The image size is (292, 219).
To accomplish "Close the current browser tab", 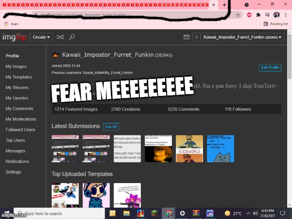I will pos(214,5).
